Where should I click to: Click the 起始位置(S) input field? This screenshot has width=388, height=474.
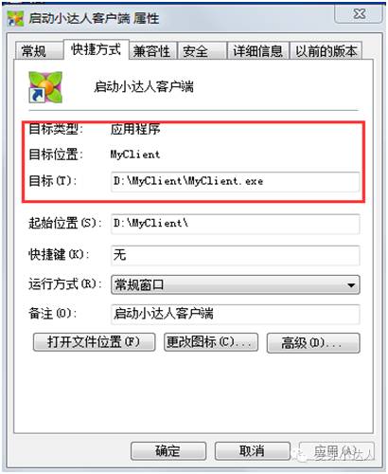[235, 224]
